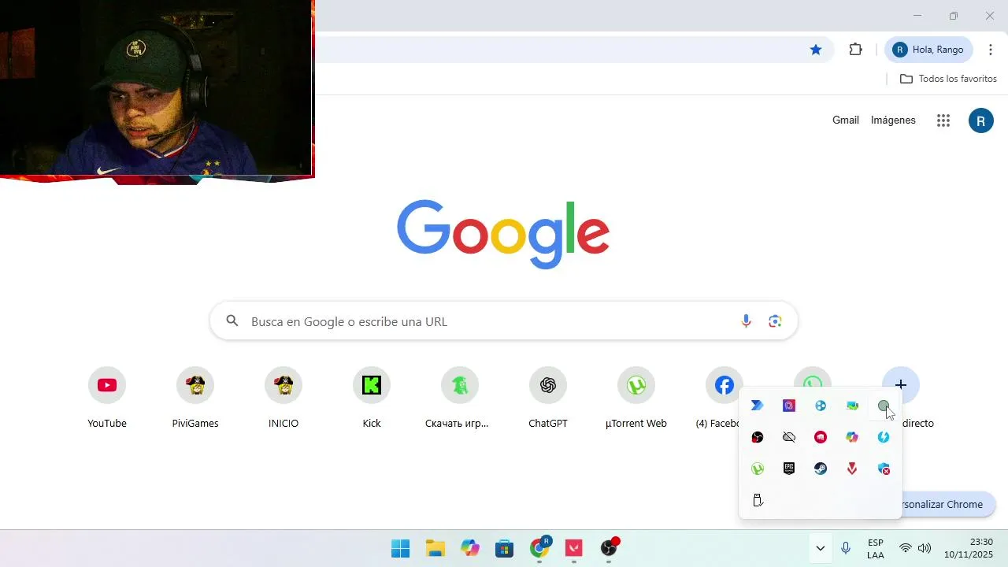This screenshot has height=567, width=1008.
Task: Open the purple square tray icon
Action: [789, 406]
